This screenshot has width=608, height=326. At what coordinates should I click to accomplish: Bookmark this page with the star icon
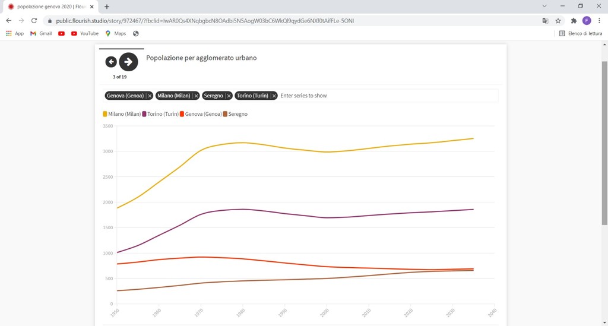pos(558,21)
